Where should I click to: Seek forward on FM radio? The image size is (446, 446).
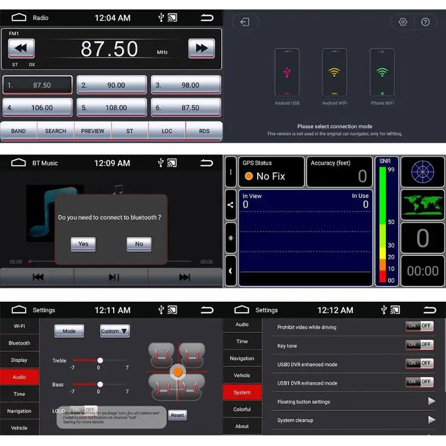[x=201, y=48]
